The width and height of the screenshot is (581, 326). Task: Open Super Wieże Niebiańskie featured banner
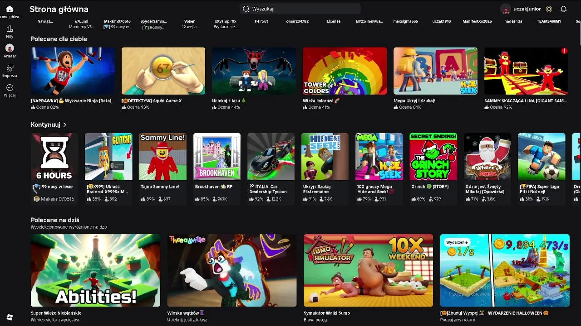tap(95, 270)
